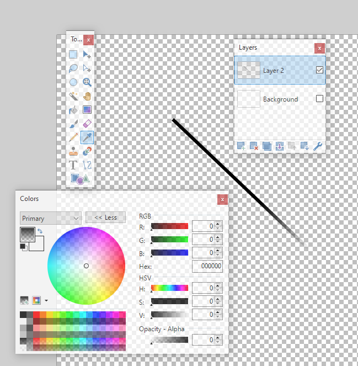Click the G green slider
Screen dimensions: 358x366
pos(169,239)
